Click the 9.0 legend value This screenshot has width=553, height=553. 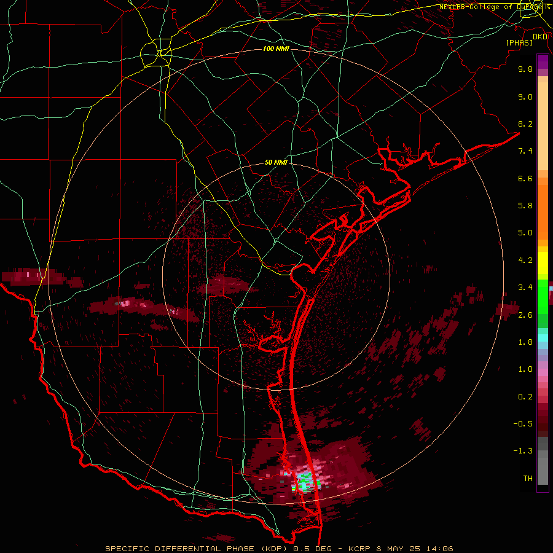[525, 96]
